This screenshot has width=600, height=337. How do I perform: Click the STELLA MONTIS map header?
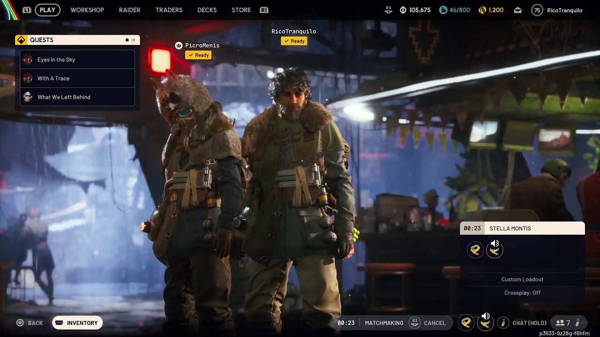(522, 228)
